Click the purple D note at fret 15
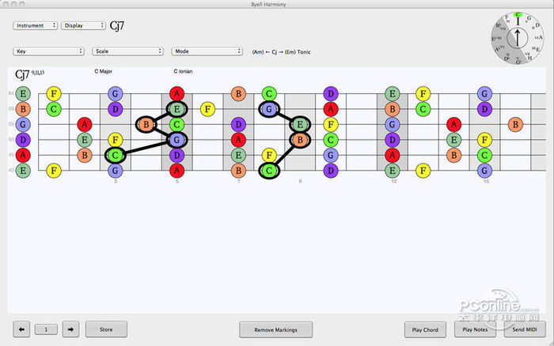Viewport: 554px width, 346px height. [484, 109]
